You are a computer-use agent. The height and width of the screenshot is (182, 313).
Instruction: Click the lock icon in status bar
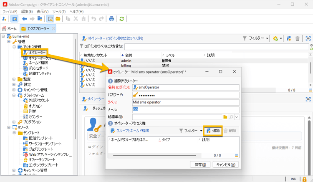point(304,179)
